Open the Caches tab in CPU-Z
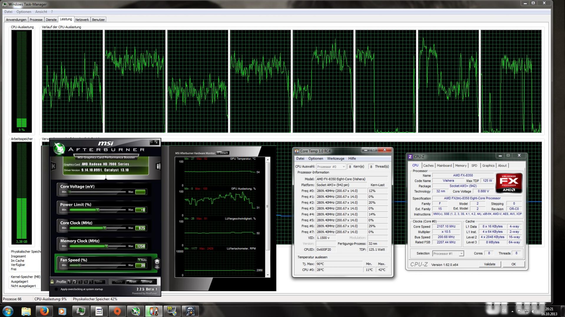Image resolution: width=565 pixels, height=317 pixels. (428, 166)
